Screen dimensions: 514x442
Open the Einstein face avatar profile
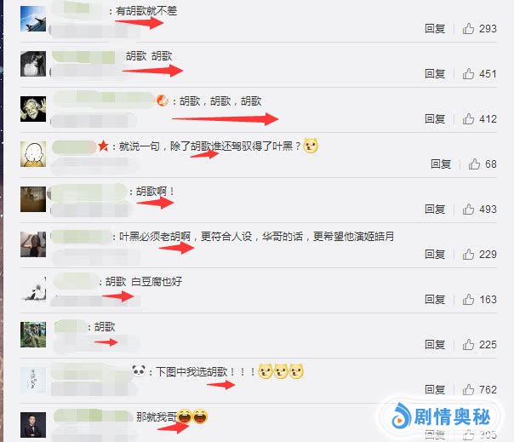click(33, 109)
